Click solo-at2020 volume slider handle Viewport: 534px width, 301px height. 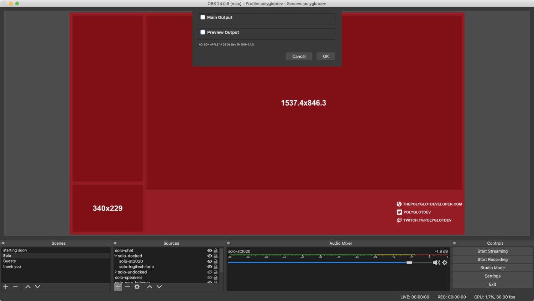409,263
